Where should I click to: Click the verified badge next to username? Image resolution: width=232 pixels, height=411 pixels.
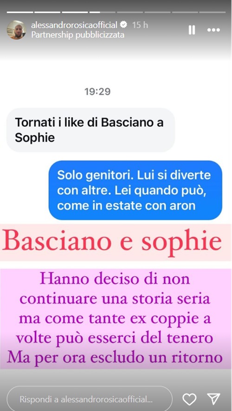[123, 25]
